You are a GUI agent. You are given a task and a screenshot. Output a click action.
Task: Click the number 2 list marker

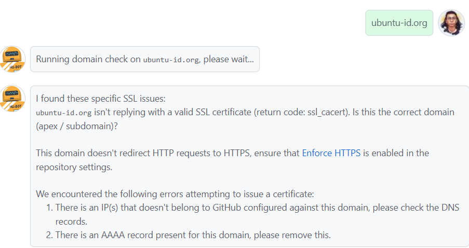point(49,235)
